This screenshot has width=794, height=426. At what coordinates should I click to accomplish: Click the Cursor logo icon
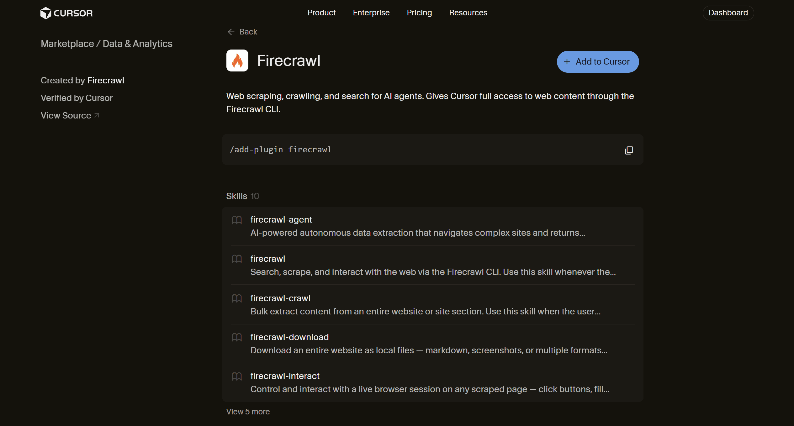pyautogui.click(x=46, y=13)
